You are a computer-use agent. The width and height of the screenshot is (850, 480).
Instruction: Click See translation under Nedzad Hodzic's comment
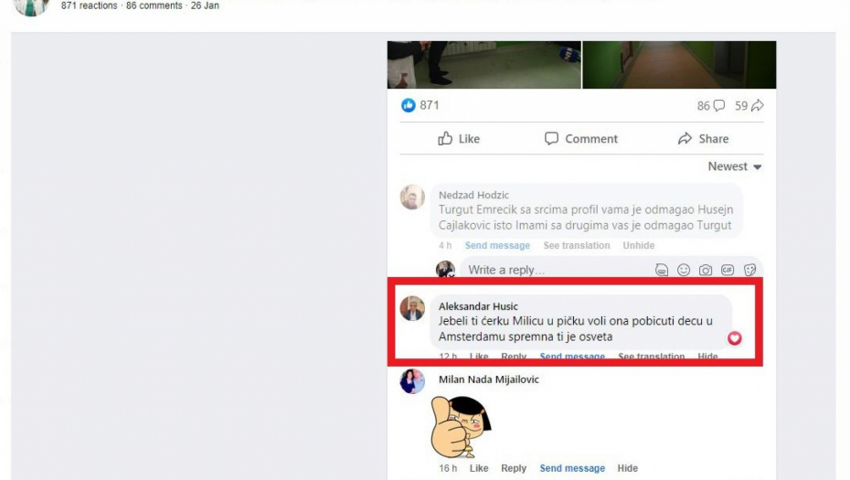click(576, 245)
